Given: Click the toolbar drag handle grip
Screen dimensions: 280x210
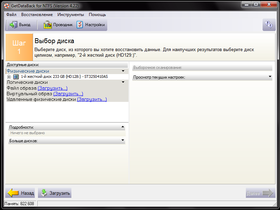Looking at the screenshot, I should [7, 25].
